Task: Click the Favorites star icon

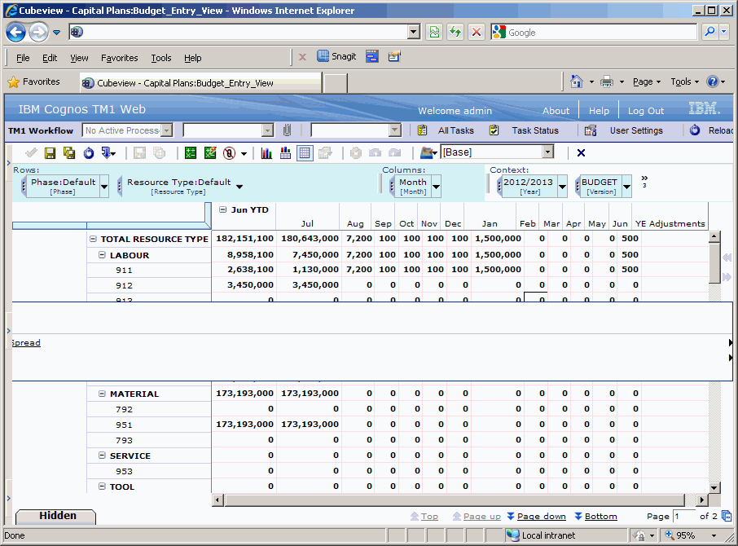Action: (x=14, y=81)
